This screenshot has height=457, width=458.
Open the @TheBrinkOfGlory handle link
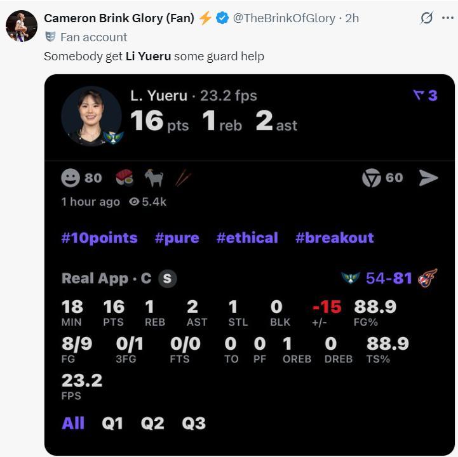point(284,18)
